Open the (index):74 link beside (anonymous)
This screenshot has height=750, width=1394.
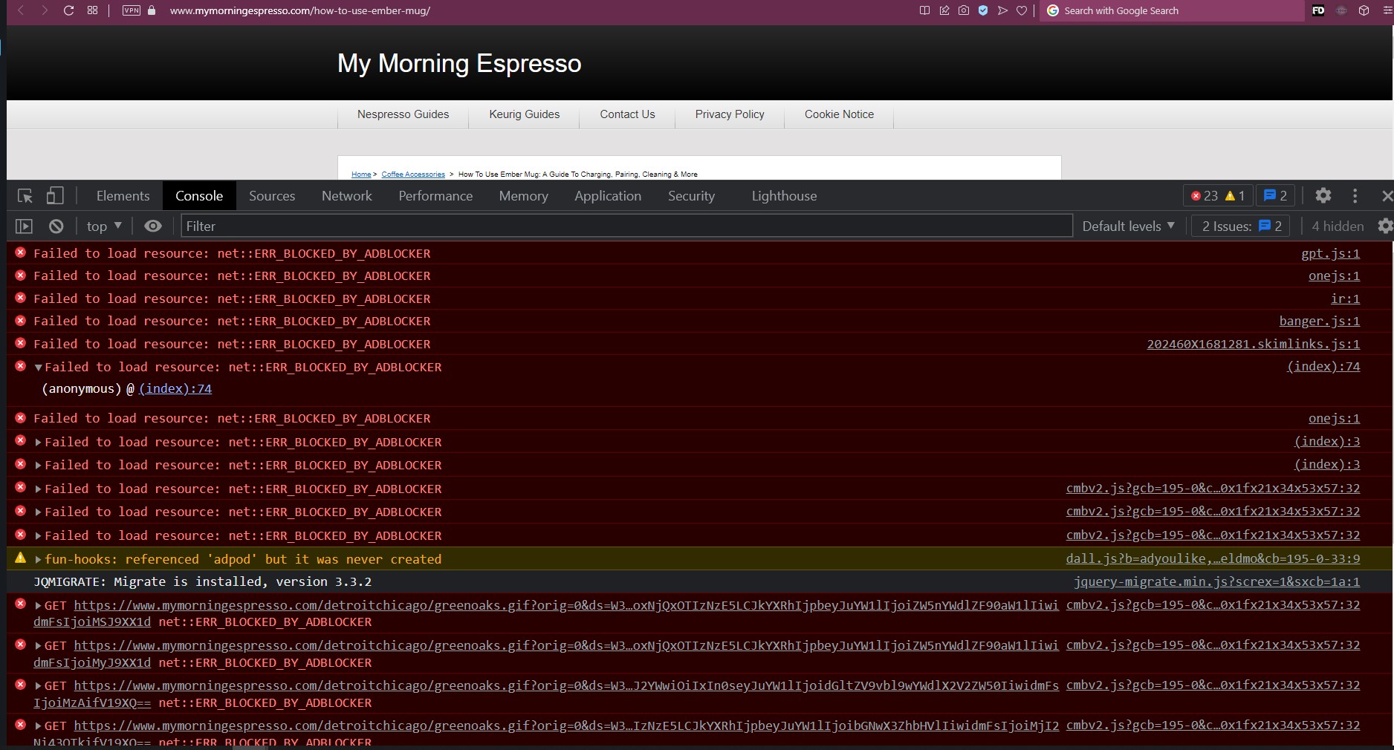click(x=175, y=389)
